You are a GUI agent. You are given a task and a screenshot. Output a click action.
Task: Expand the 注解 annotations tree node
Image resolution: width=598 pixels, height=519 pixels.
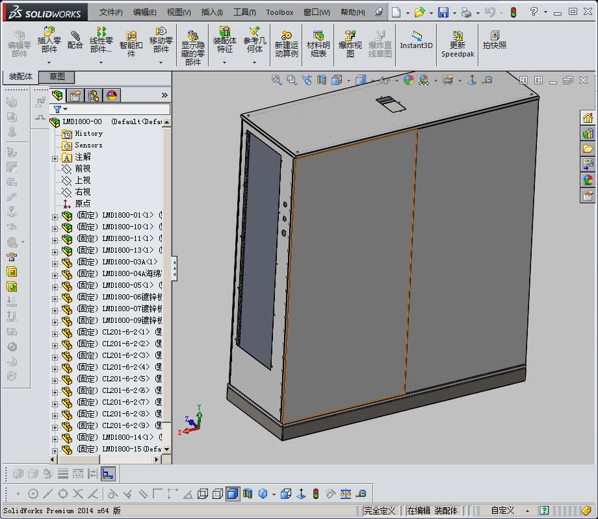(55, 158)
